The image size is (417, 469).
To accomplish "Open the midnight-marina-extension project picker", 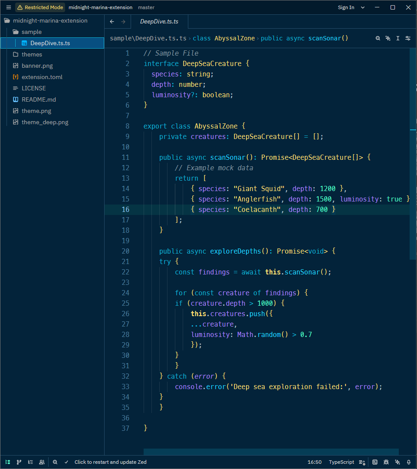I will (100, 7).
